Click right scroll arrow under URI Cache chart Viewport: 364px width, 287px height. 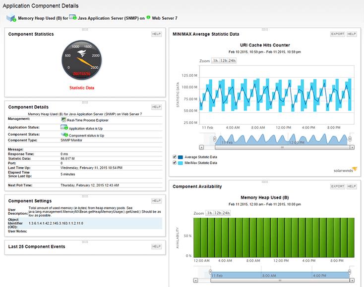352,147
